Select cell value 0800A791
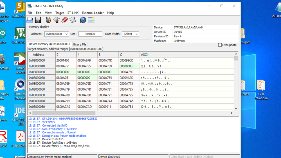Viewport: 281px width, 158px height. pyautogui.click(x=108, y=95)
